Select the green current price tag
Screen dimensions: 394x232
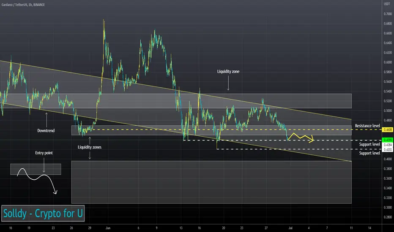coord(388,140)
